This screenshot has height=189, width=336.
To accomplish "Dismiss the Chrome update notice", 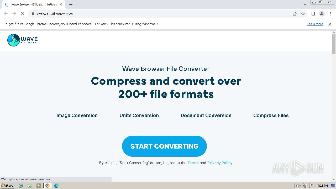I will [330, 24].
